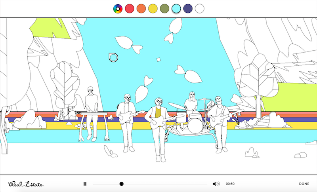Screen dimensions: 317x192
Task: Pick the yellow color swatch
Action: coord(153,8)
